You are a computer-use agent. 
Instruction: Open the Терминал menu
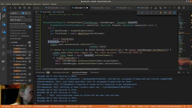[x=46, y=4]
